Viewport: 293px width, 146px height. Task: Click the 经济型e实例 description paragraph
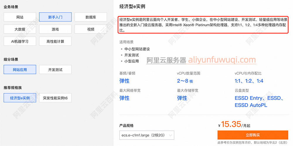(203, 25)
